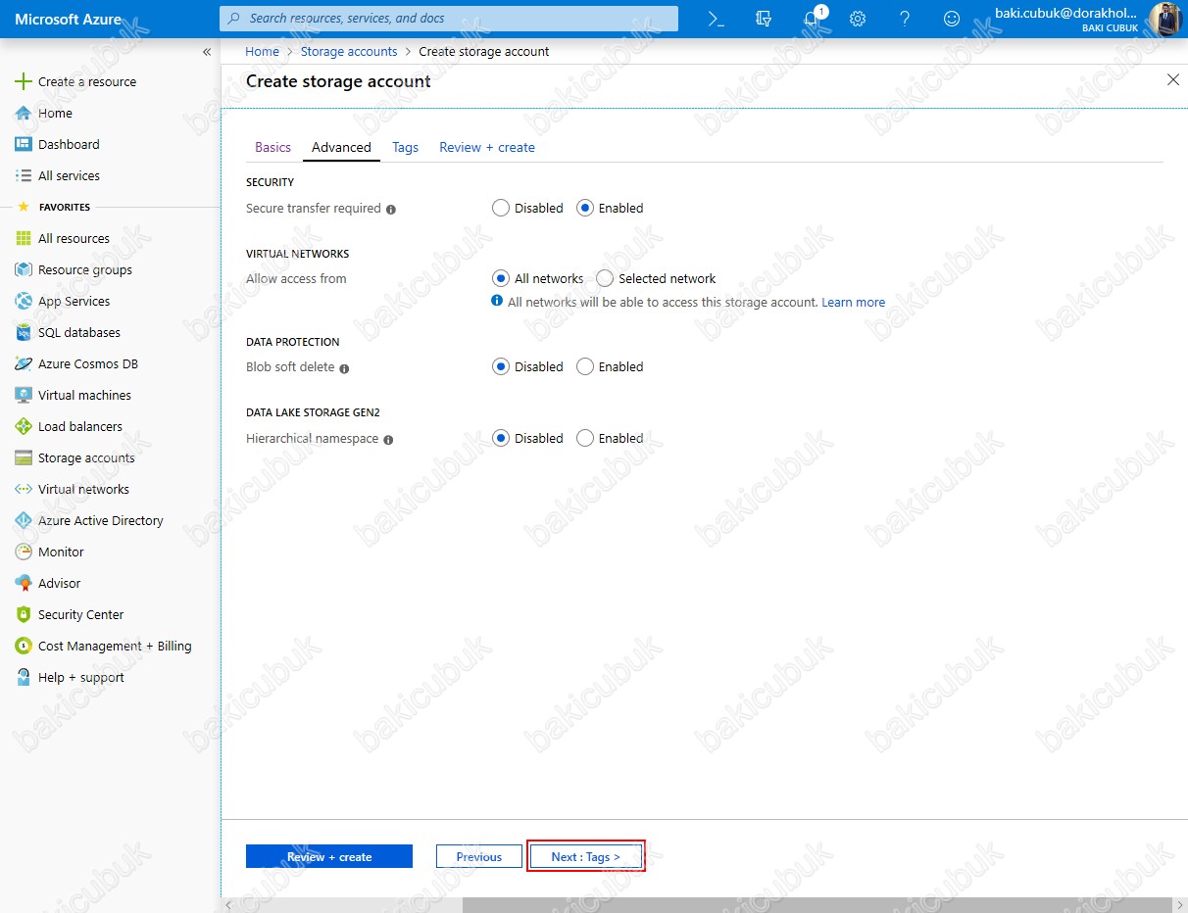
Task: Set Blob soft delete to Enabled
Action: click(x=585, y=366)
